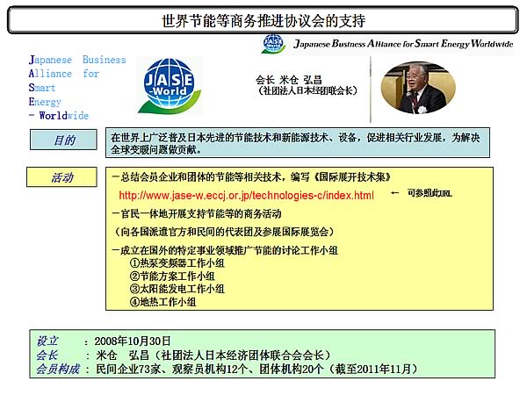This screenshot has height=395, width=527.
Task: Click the word Smart in the blue acronym text
Action: click(x=41, y=88)
